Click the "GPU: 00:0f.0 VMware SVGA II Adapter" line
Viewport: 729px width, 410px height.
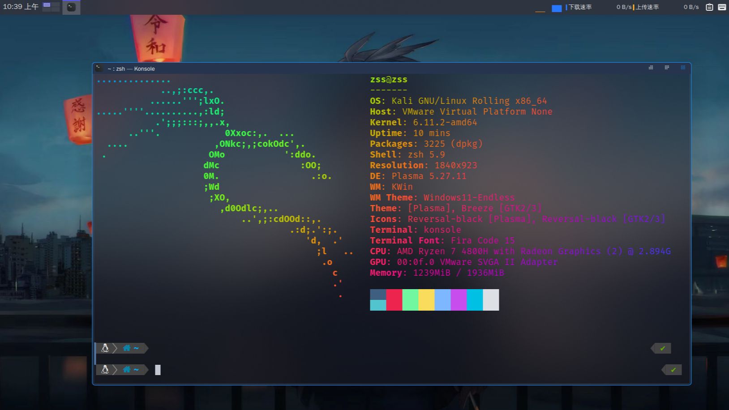[x=464, y=262]
